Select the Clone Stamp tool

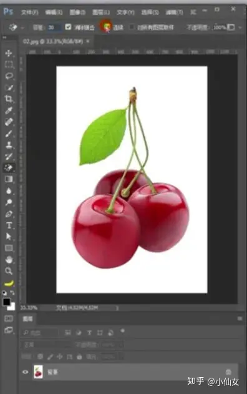pyautogui.click(x=9, y=145)
